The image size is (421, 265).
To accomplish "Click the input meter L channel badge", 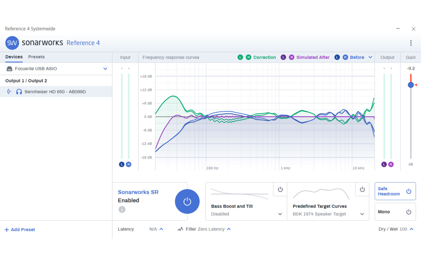I will pyautogui.click(x=122, y=164).
